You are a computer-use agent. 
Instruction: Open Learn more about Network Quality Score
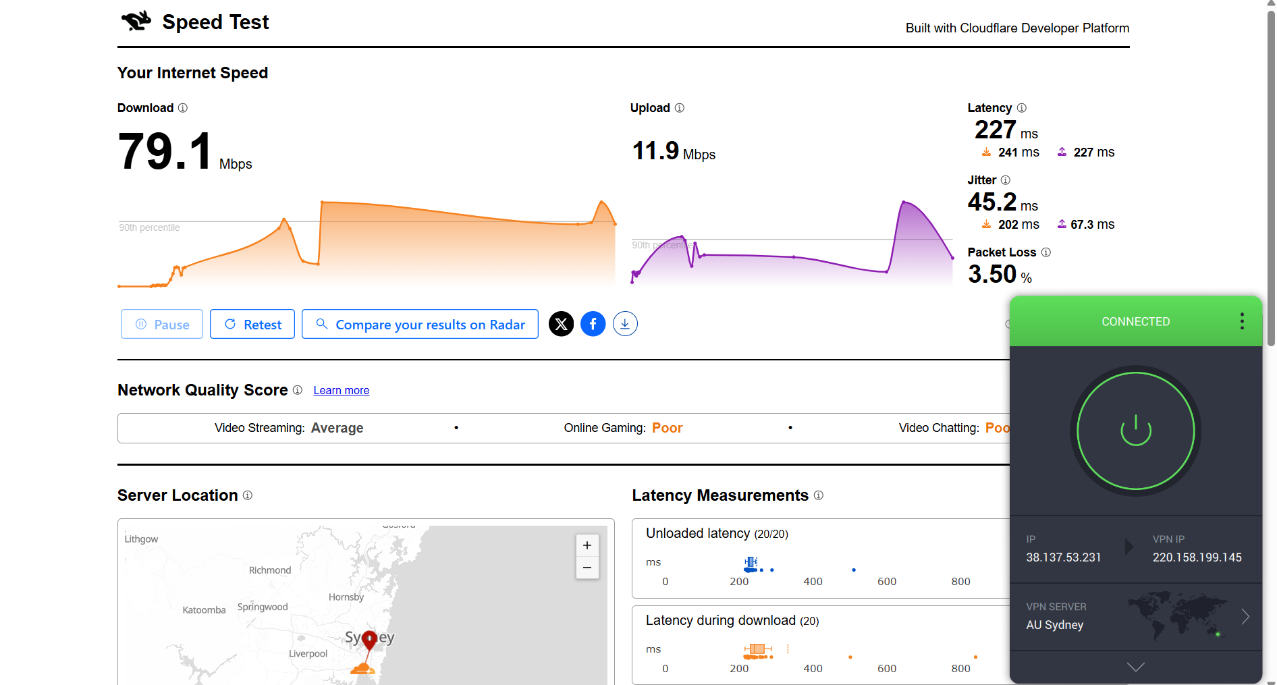(341, 390)
